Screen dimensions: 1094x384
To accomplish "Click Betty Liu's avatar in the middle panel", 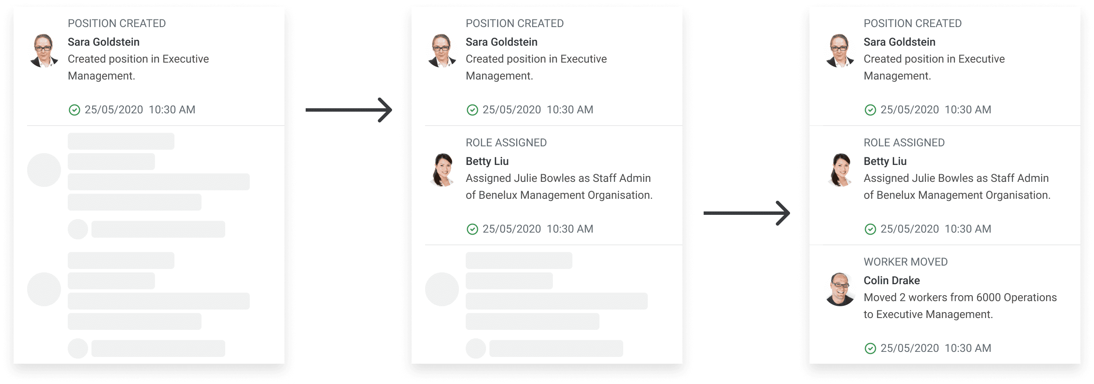I will 442,170.
